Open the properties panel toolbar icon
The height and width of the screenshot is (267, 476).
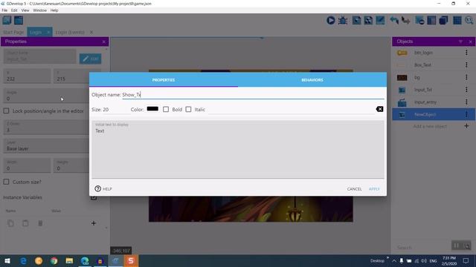pos(380,20)
